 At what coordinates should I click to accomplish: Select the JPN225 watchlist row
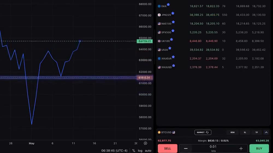(x=213, y=15)
